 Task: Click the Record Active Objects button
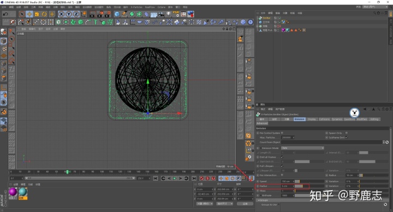(x=202, y=178)
